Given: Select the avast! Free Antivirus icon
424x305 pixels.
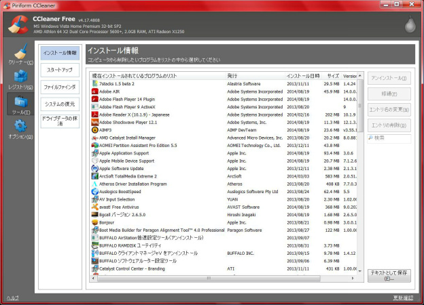Looking at the screenshot, I should 94,207.
